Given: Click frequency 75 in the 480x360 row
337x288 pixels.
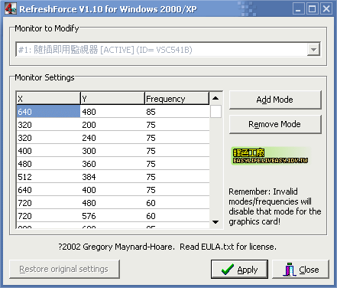Looking at the screenshot, I should point(177,164).
